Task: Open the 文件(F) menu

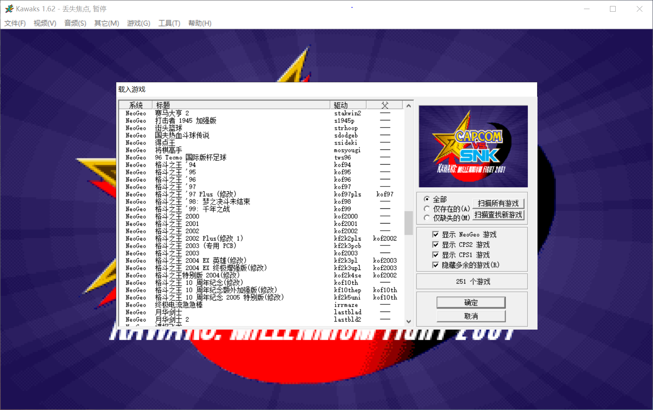Action: 15,23
